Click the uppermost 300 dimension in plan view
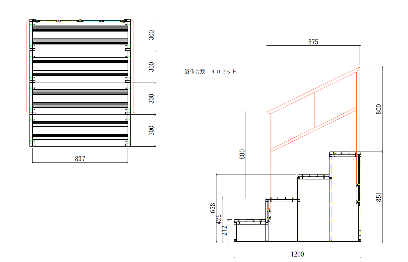408x262 pixels. point(151,35)
